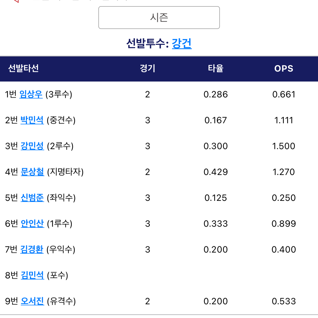Open catcher 김민석 player link
318x318 pixels.
tap(32, 275)
